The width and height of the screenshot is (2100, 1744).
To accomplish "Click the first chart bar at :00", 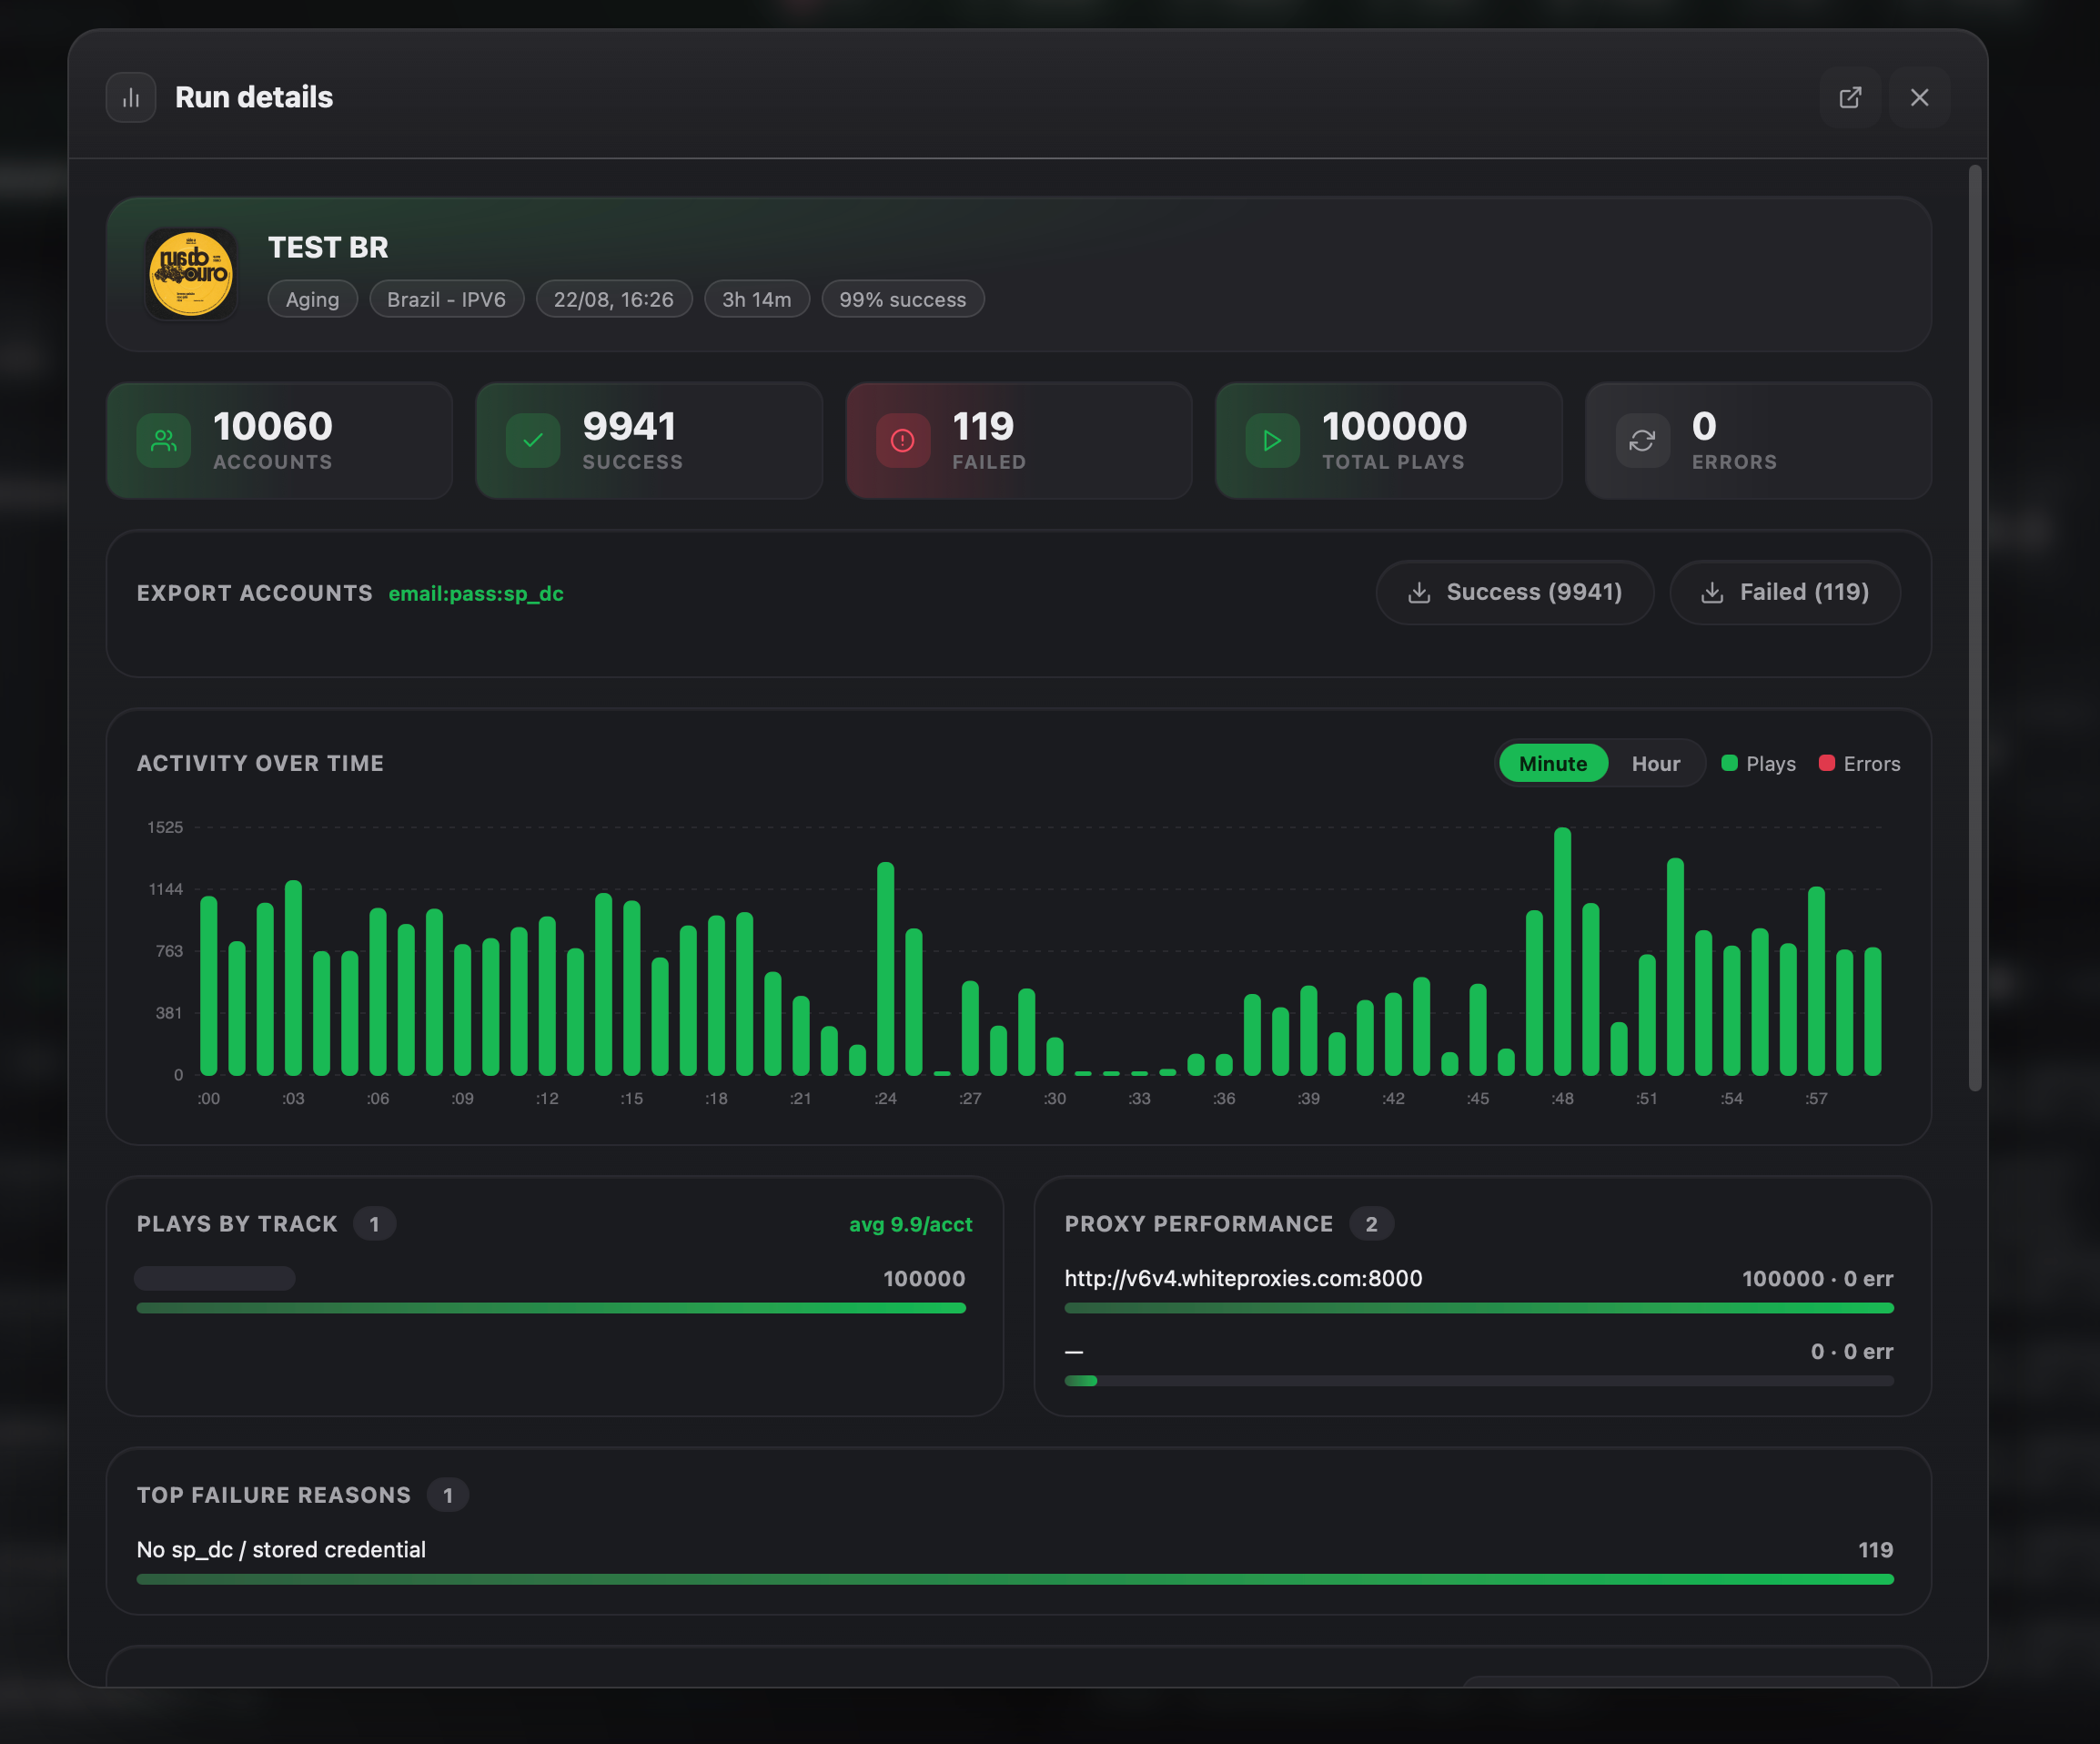I will (208, 986).
